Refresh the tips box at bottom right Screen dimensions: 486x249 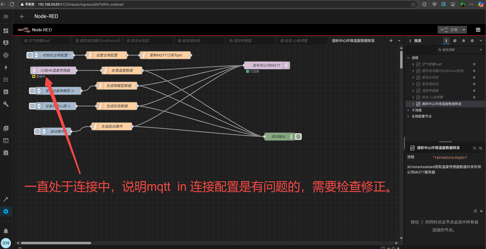pos(475,211)
